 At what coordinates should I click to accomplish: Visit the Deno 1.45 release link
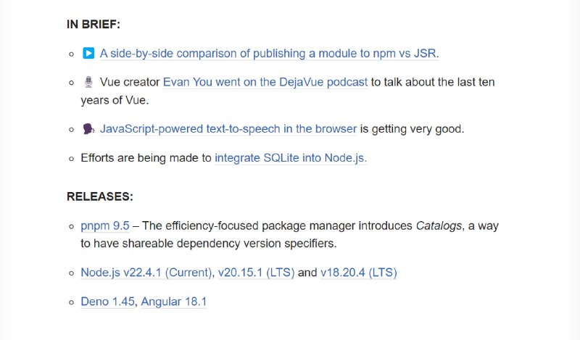click(x=107, y=302)
